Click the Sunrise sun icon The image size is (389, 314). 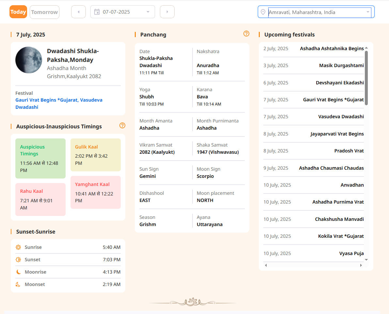coord(18,247)
